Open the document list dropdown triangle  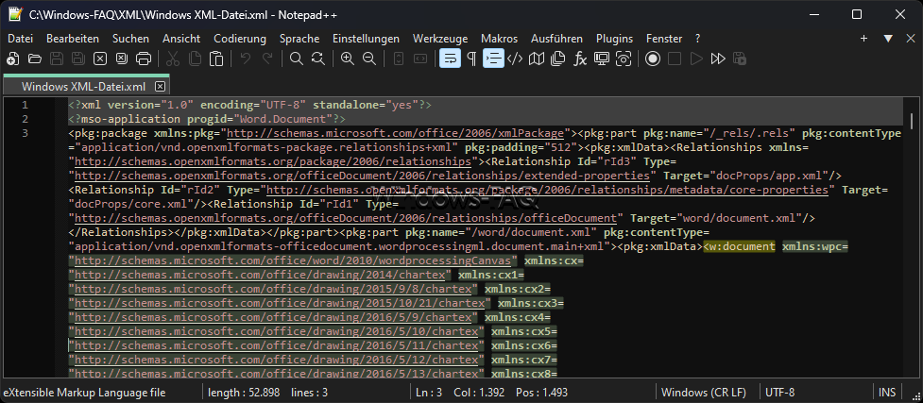tap(888, 39)
